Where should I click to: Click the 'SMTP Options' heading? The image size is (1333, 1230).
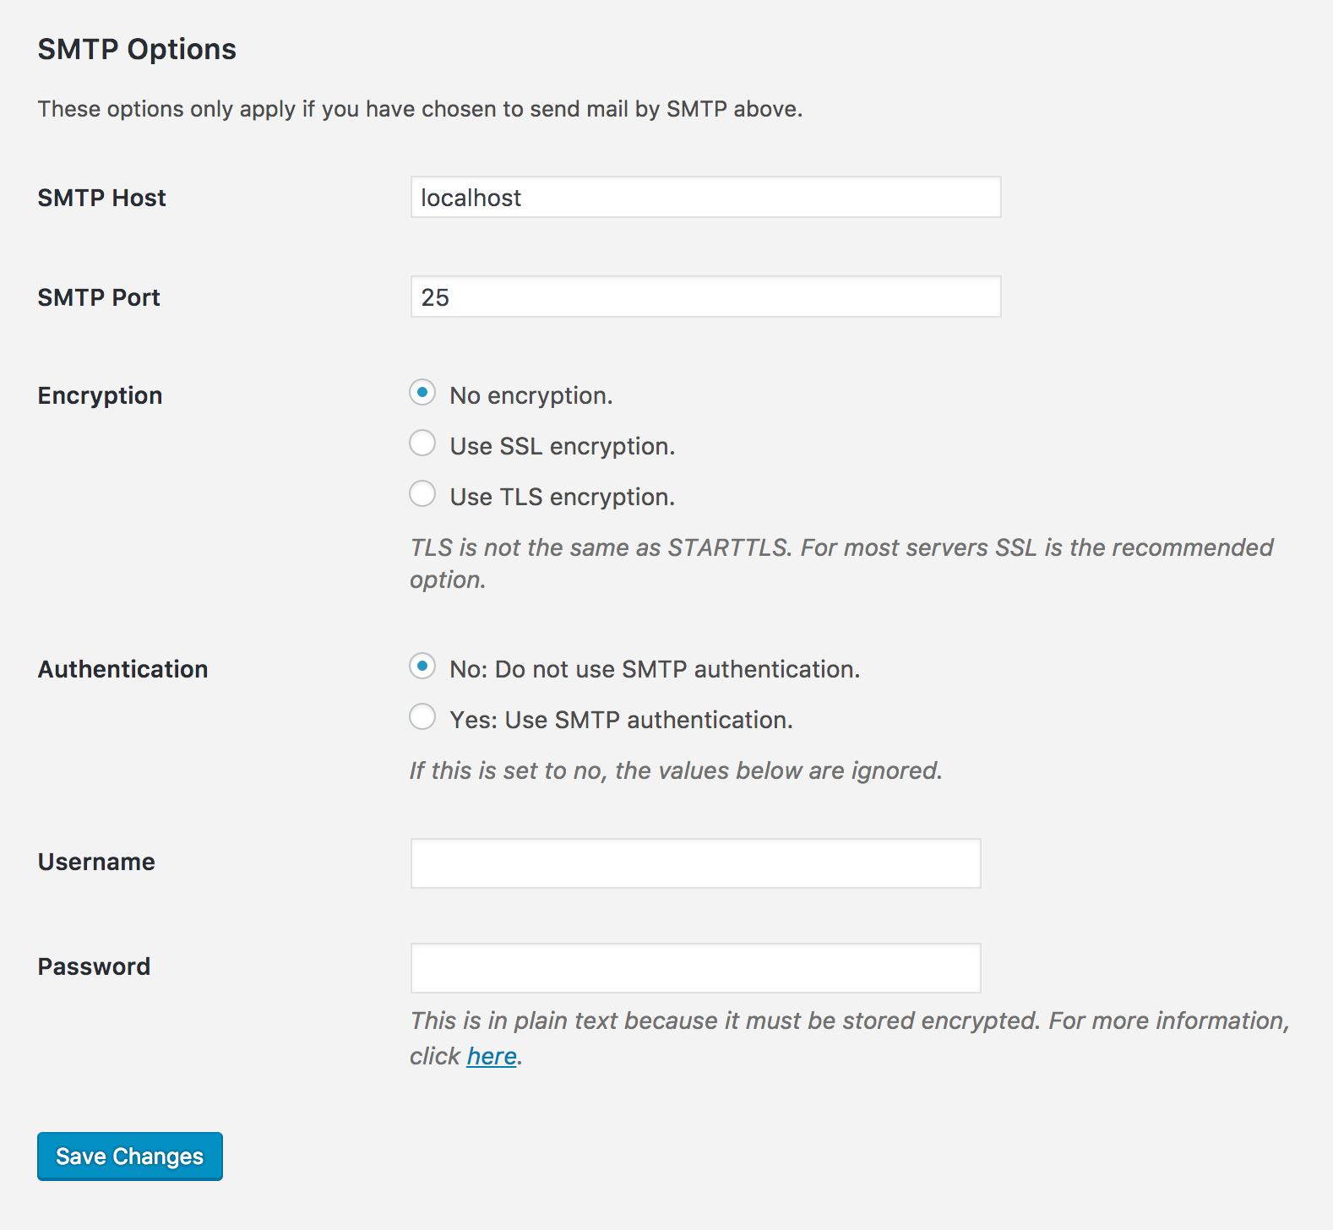pos(137,50)
